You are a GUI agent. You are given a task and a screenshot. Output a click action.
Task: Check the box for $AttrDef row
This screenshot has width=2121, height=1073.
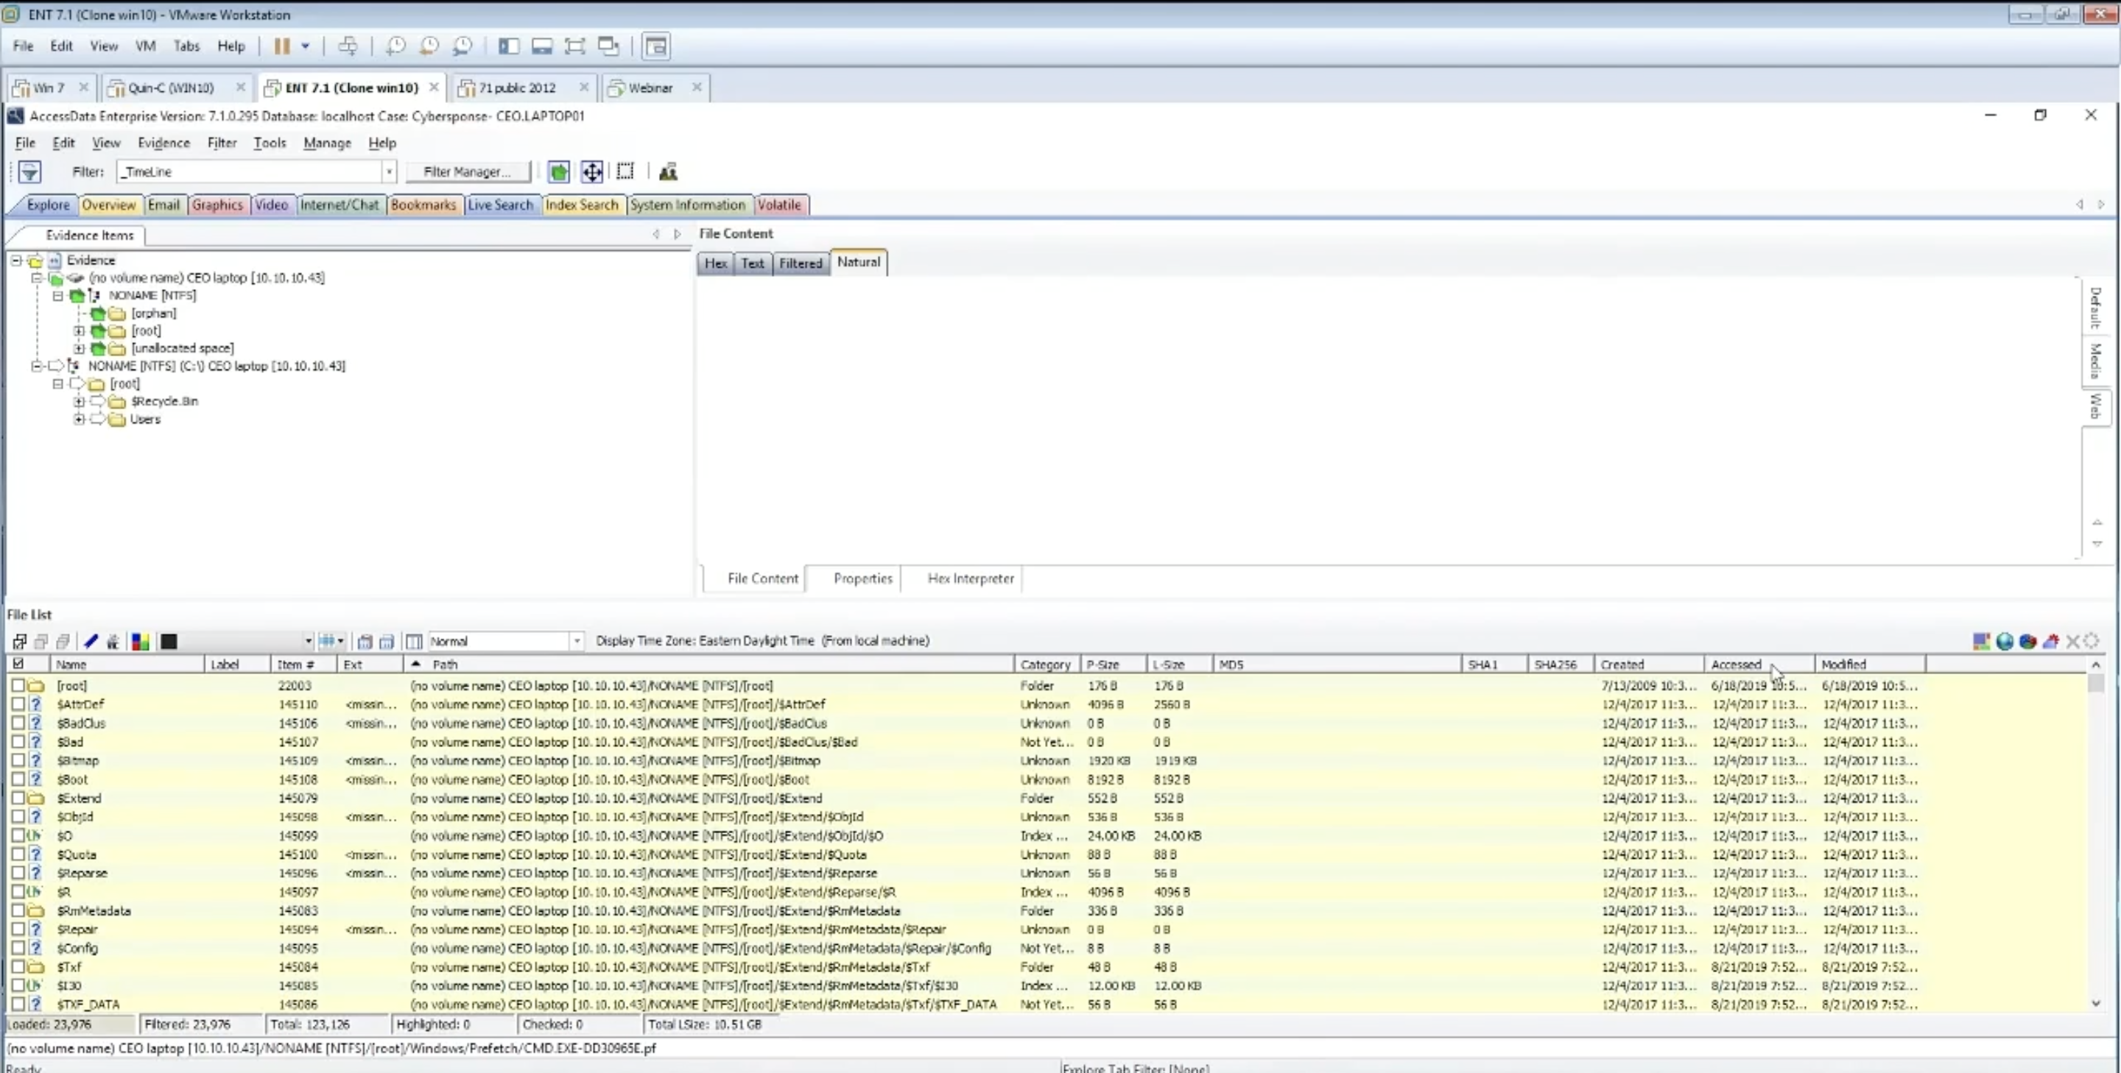18,704
